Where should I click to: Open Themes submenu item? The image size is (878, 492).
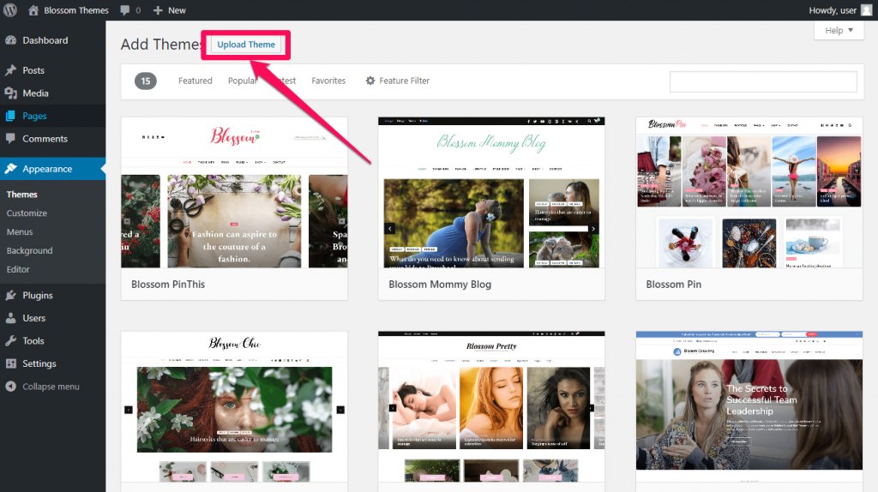pyautogui.click(x=21, y=195)
